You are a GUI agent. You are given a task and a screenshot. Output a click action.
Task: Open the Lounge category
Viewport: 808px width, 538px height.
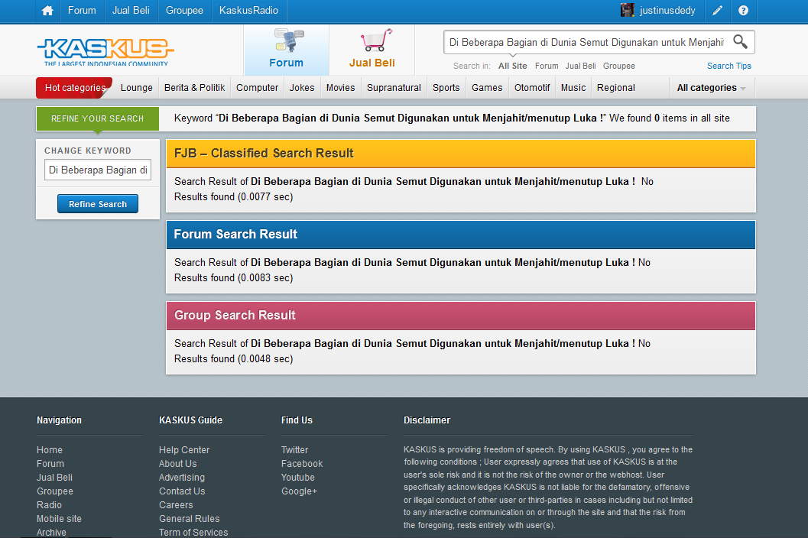[x=137, y=88]
